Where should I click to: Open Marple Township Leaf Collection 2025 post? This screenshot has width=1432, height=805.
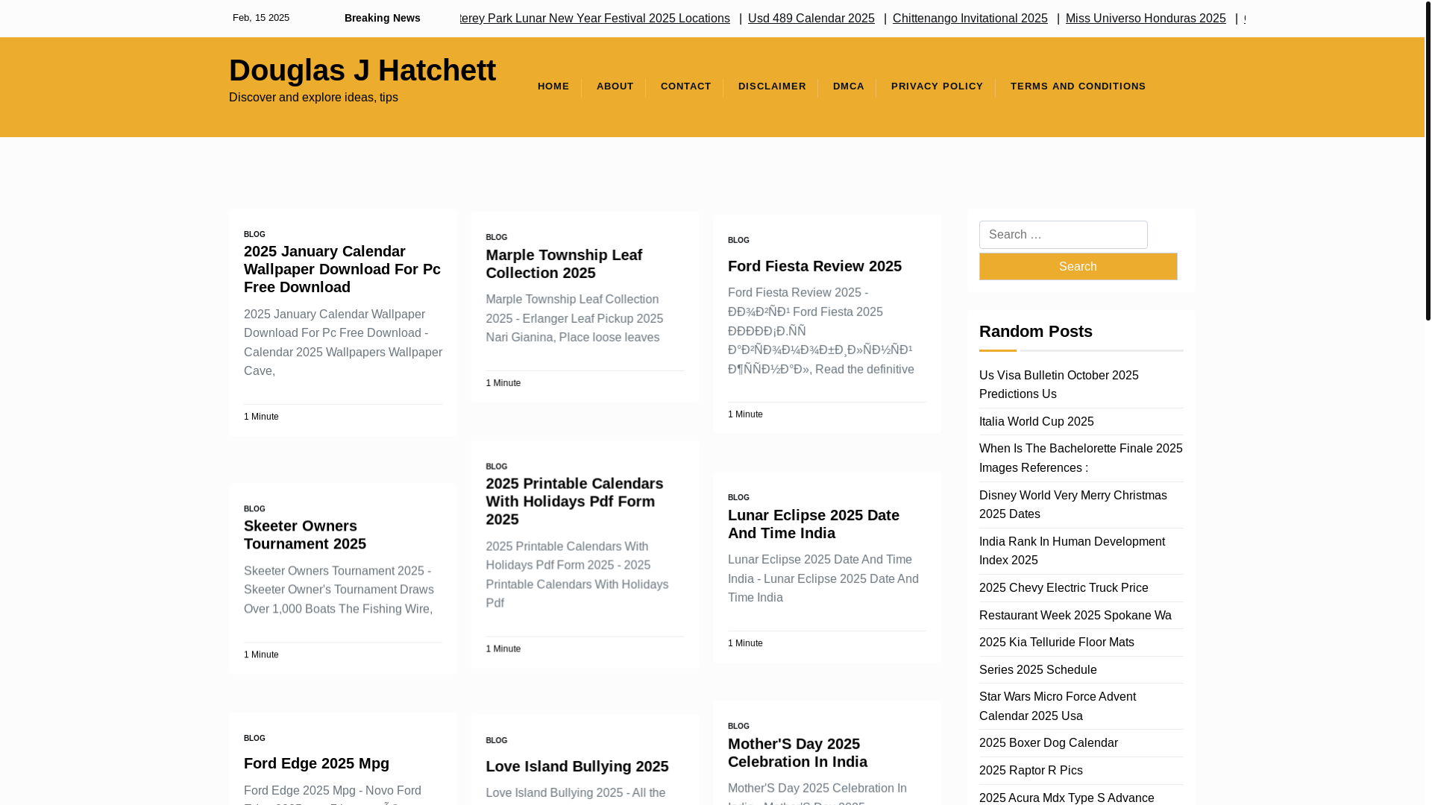coord(563,264)
